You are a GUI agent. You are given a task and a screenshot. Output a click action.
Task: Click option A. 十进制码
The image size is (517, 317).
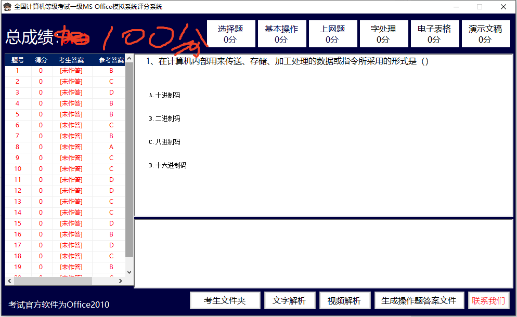[164, 95]
